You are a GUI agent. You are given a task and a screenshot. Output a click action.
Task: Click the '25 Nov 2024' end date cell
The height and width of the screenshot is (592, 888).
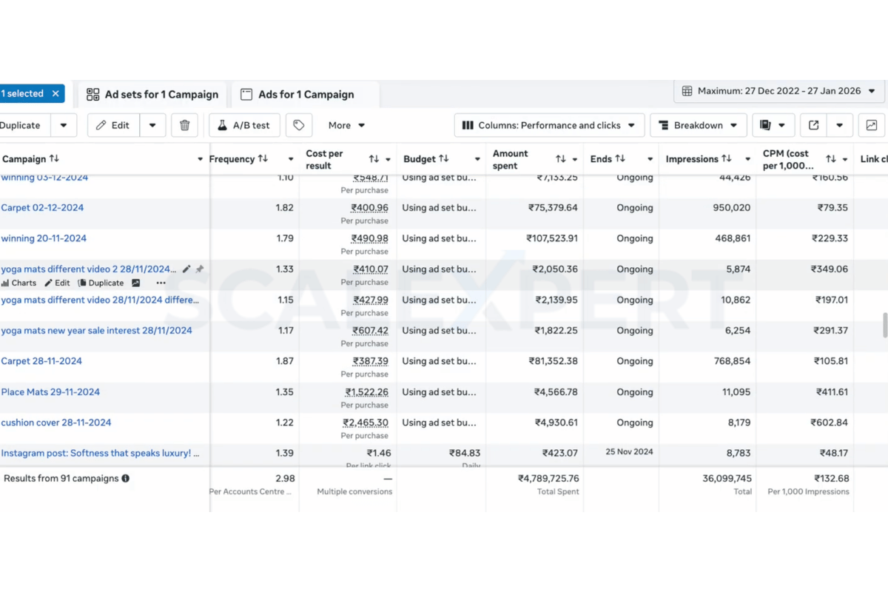tap(629, 451)
